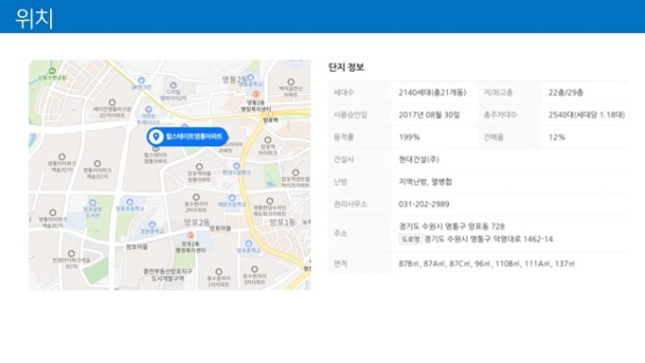Click the circle marker under the blue 힐스테이트 pin
Viewport: 645px width, 363px height.
click(156, 148)
